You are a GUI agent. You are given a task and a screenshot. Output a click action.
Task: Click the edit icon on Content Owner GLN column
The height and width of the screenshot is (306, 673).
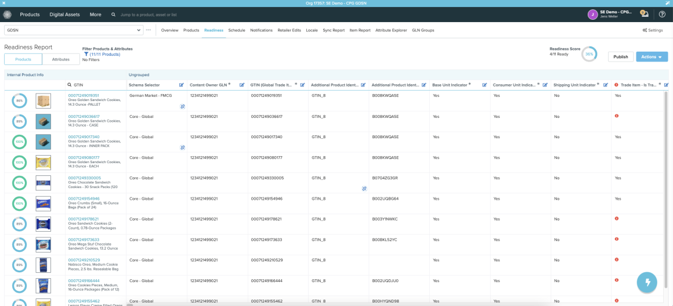(242, 85)
